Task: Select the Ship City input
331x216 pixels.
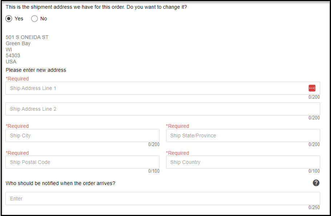Action: (x=82, y=136)
